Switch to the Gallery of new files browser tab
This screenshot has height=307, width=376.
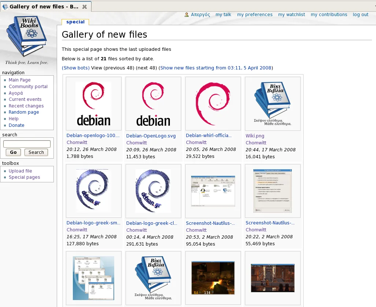point(45,7)
